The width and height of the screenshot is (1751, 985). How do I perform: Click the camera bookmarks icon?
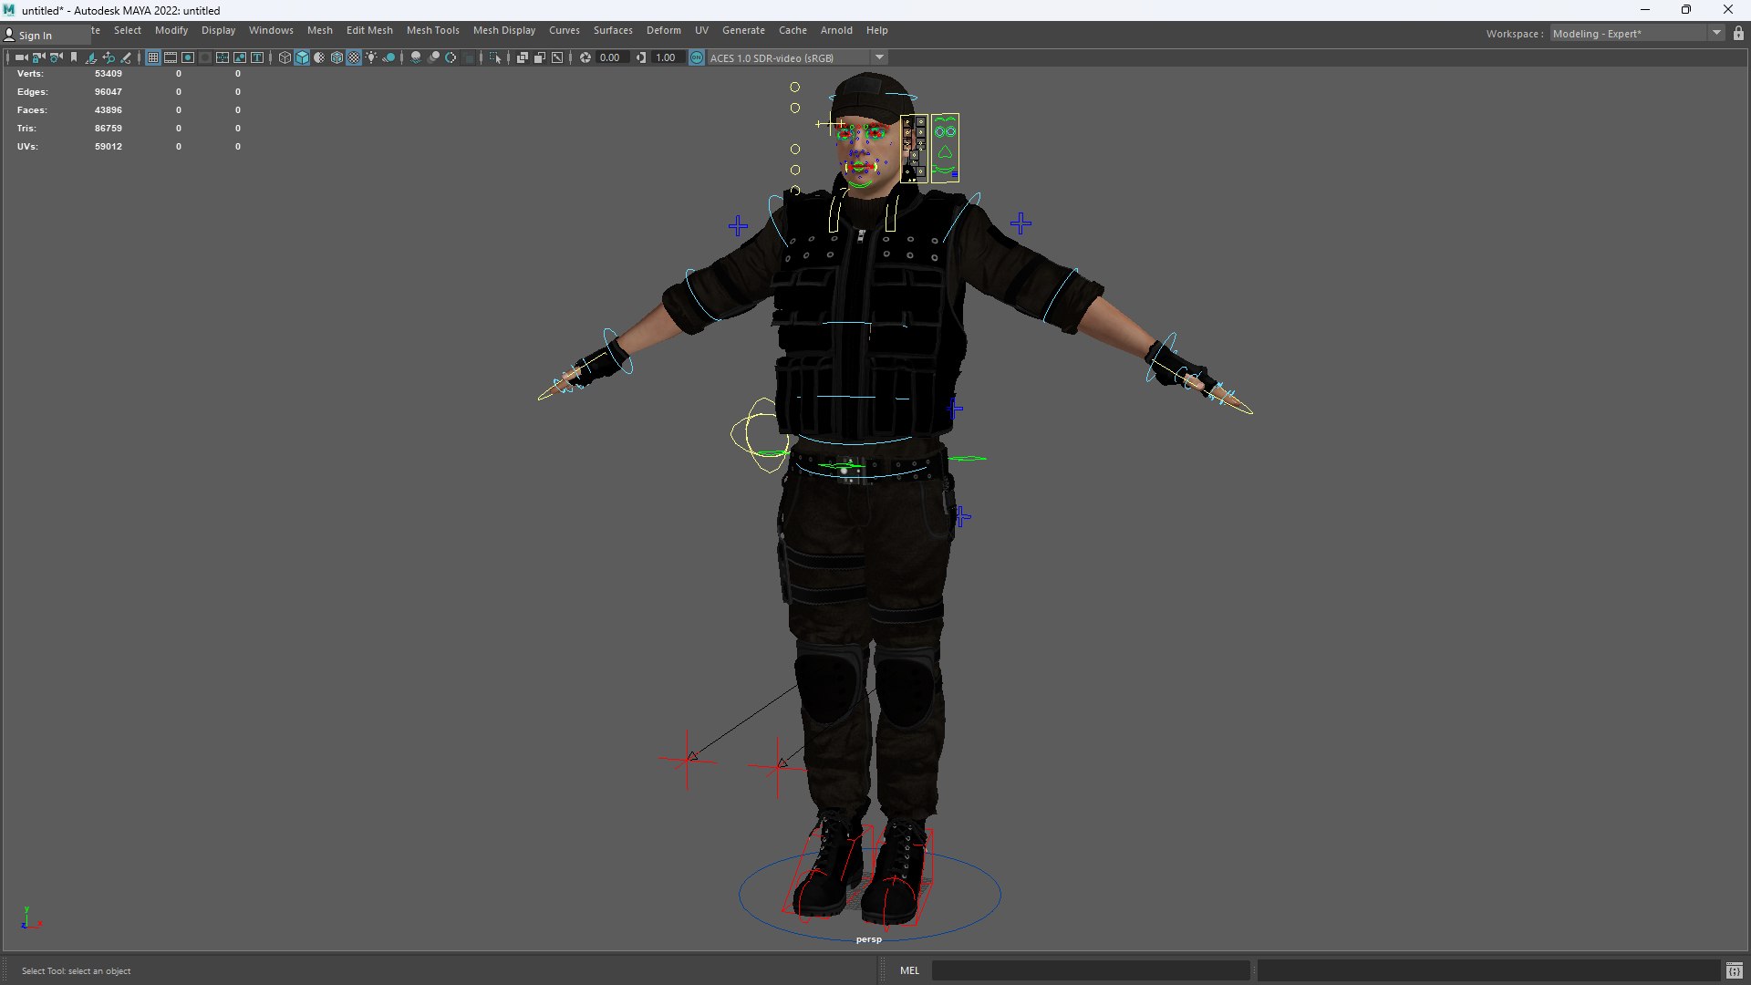pyautogui.click(x=74, y=57)
